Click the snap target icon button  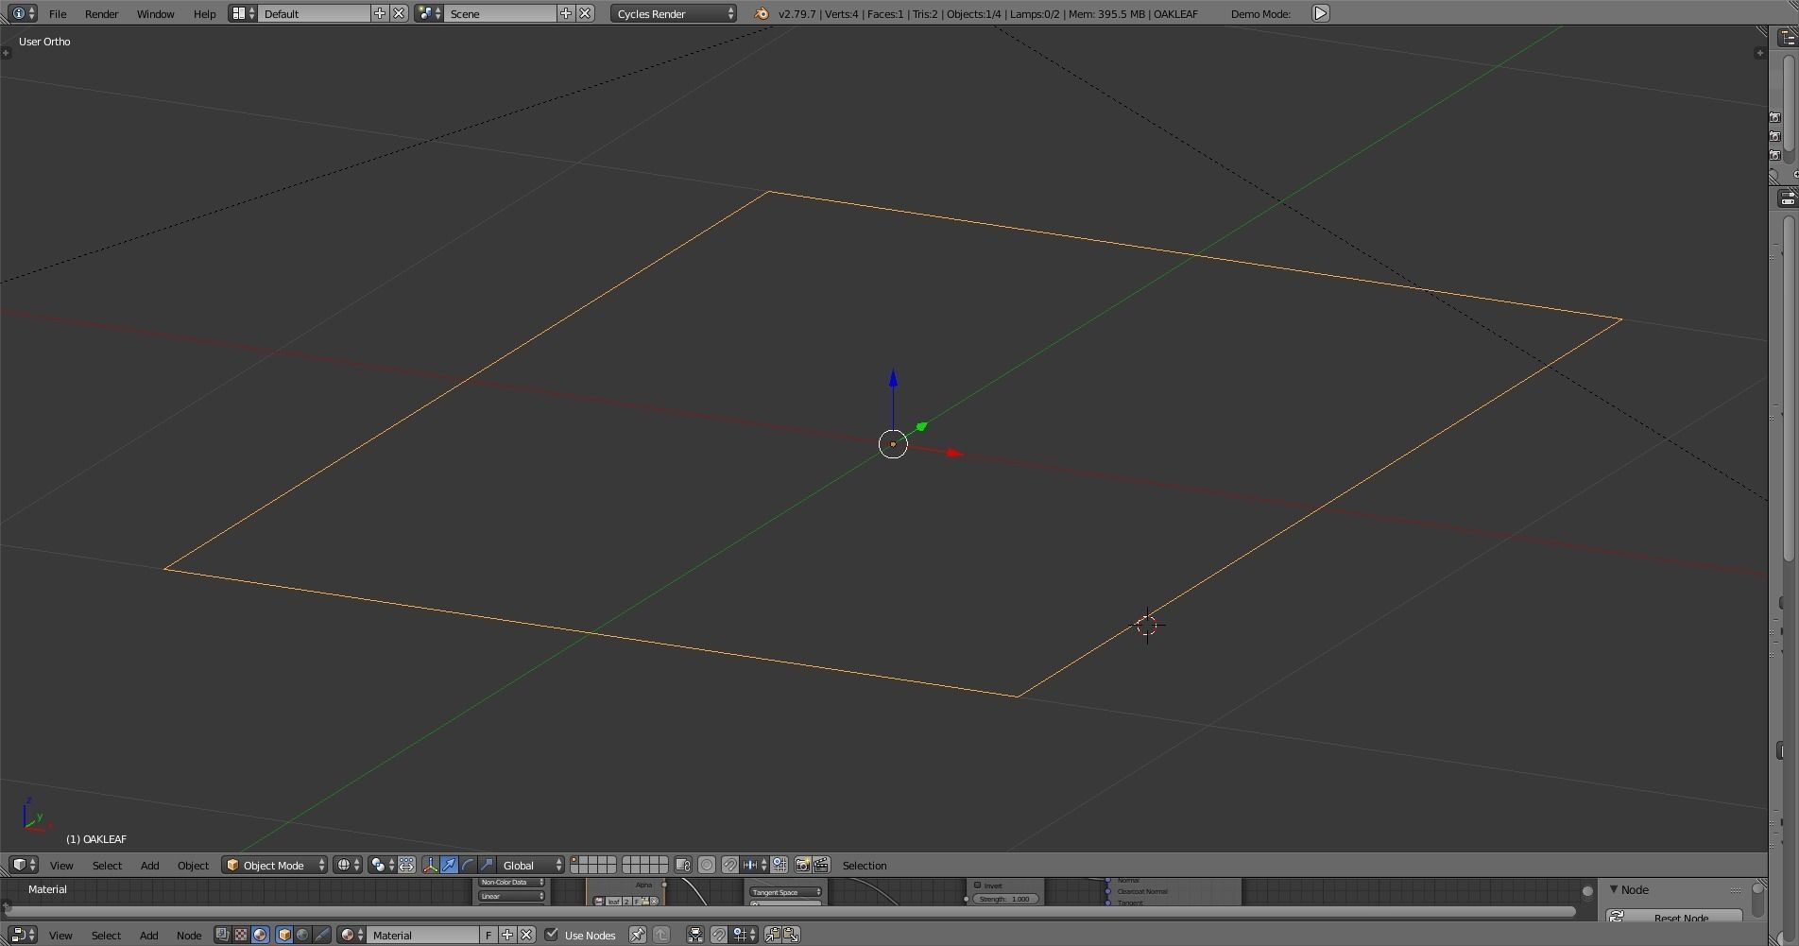click(780, 865)
